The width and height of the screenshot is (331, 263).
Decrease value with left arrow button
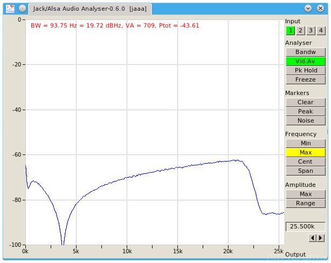[x=312, y=238]
